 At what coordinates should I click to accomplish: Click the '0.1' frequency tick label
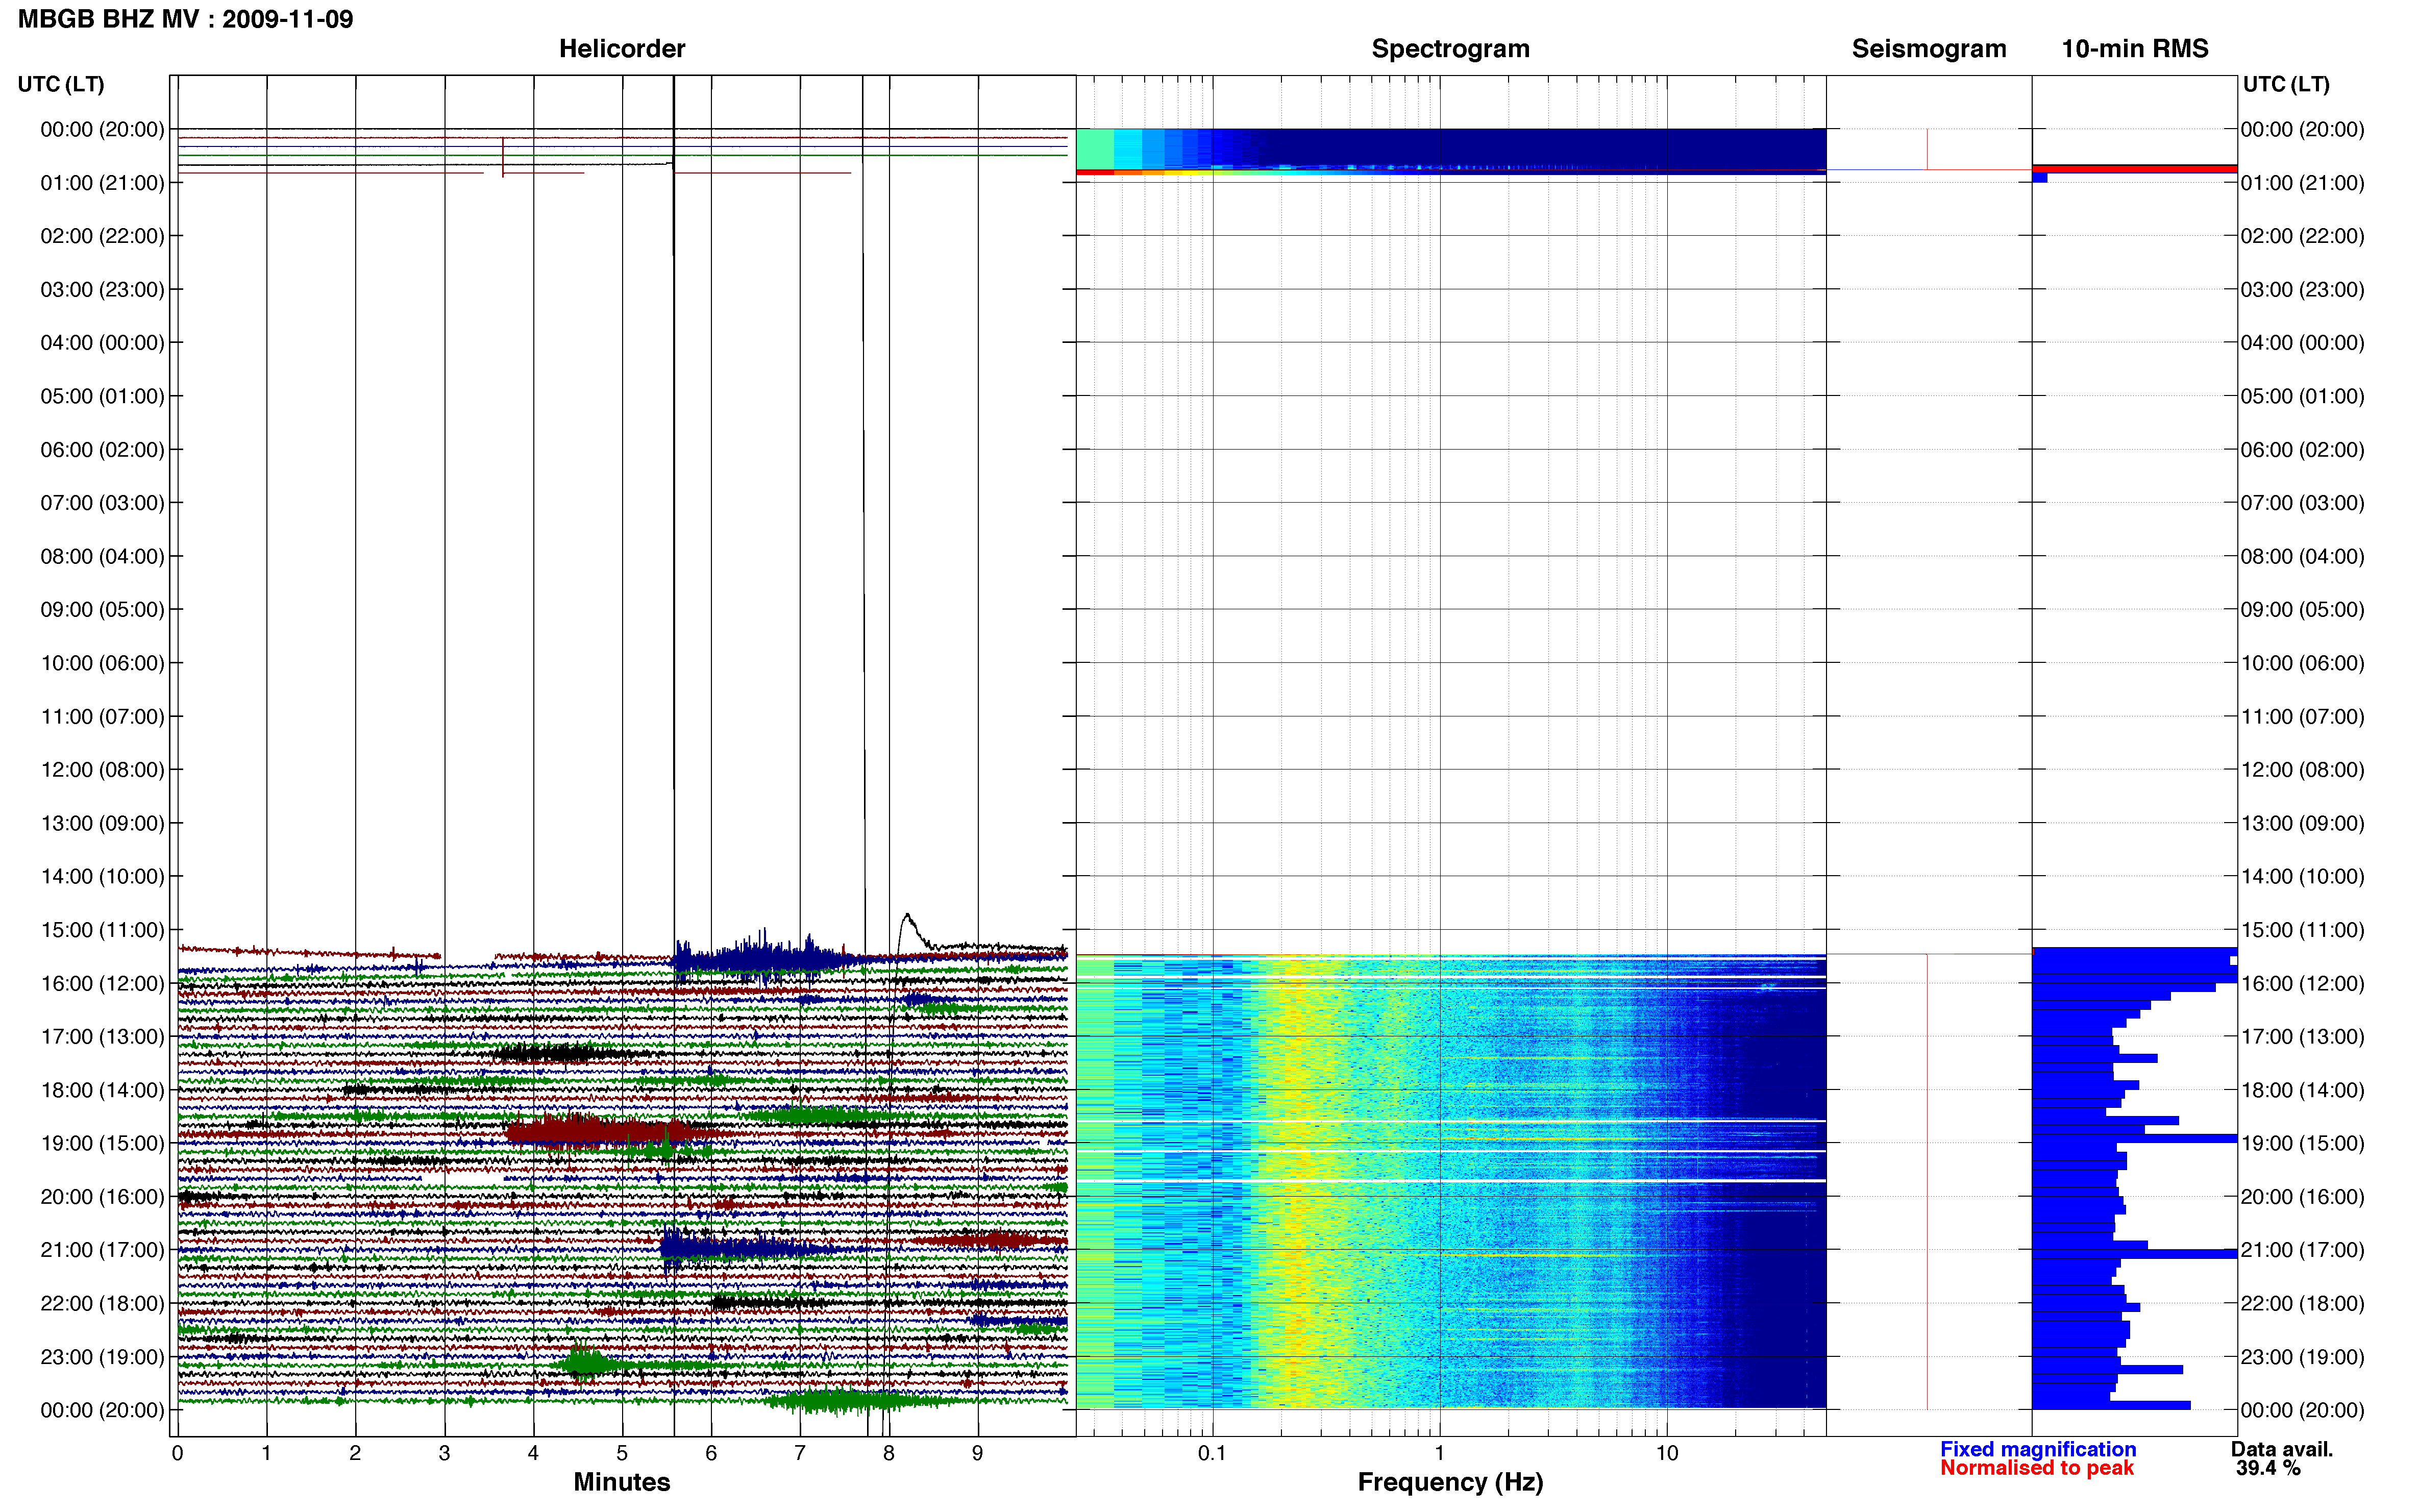coord(1212,1453)
